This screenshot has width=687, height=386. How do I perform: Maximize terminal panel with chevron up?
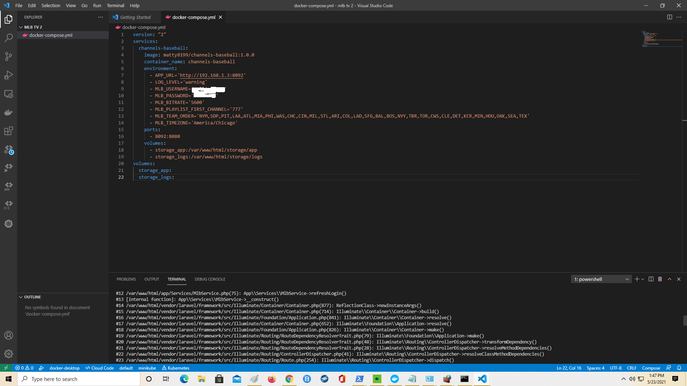669,279
